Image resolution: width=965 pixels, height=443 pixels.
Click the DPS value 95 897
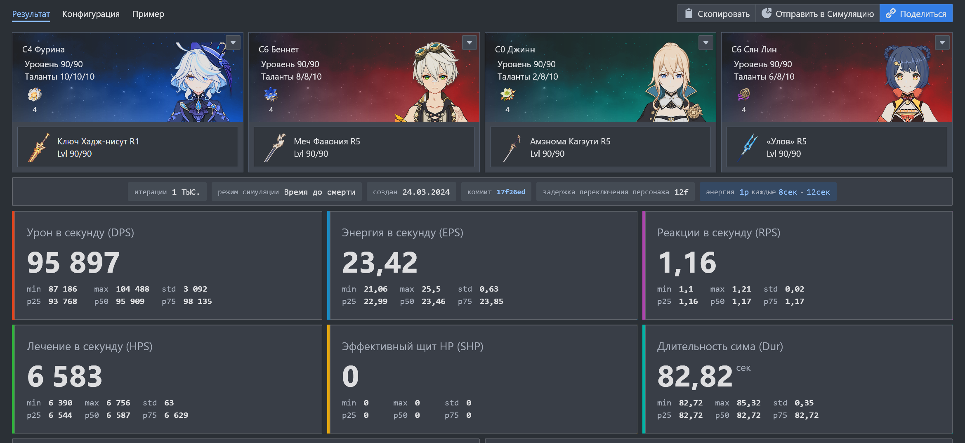[x=73, y=262]
